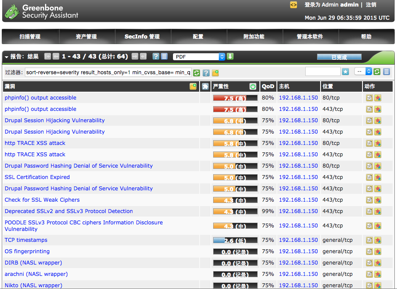The width and height of the screenshot is (397, 289).
Task: Open POODLE SSLv3 Protocol CBC ciphers result
Action: click(x=83, y=226)
